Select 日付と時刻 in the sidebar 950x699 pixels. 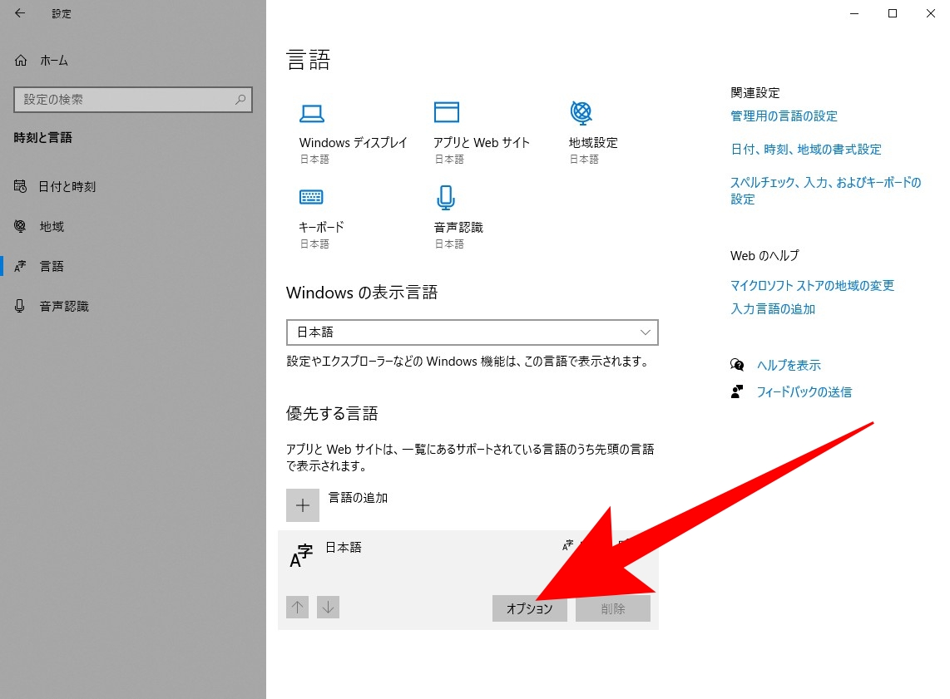(67, 187)
